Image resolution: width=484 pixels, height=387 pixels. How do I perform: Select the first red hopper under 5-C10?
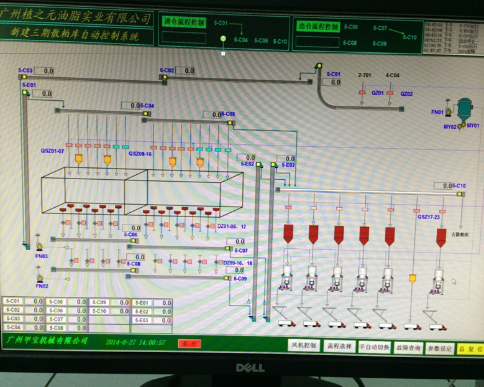[288, 234]
